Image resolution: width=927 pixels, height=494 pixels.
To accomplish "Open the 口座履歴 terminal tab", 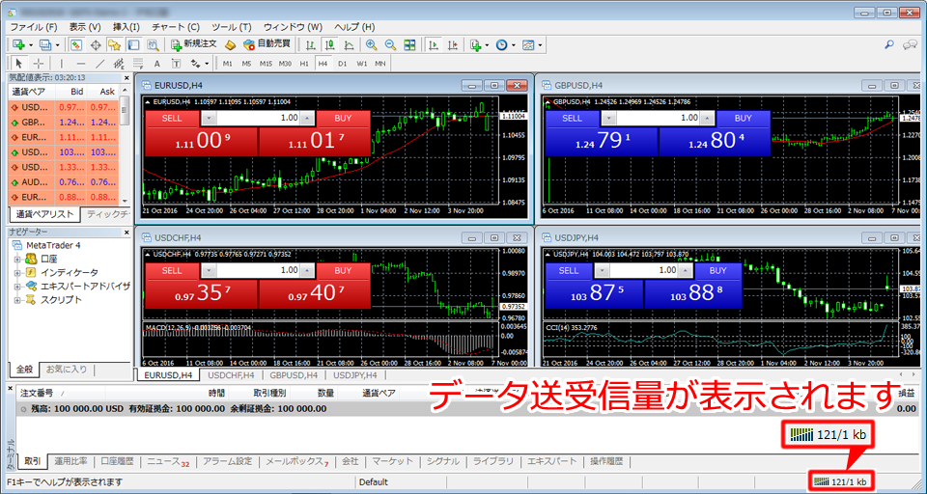I will (117, 461).
